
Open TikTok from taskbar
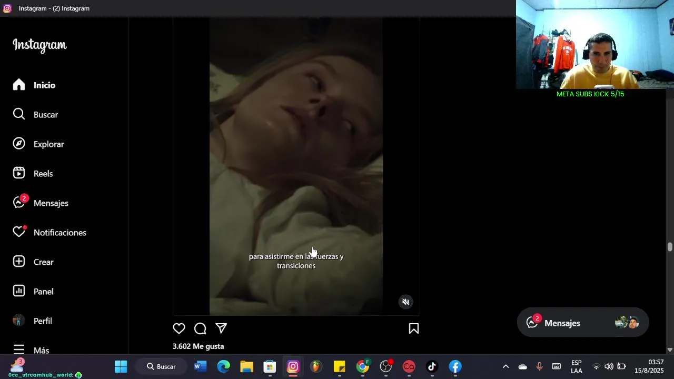coord(432,366)
